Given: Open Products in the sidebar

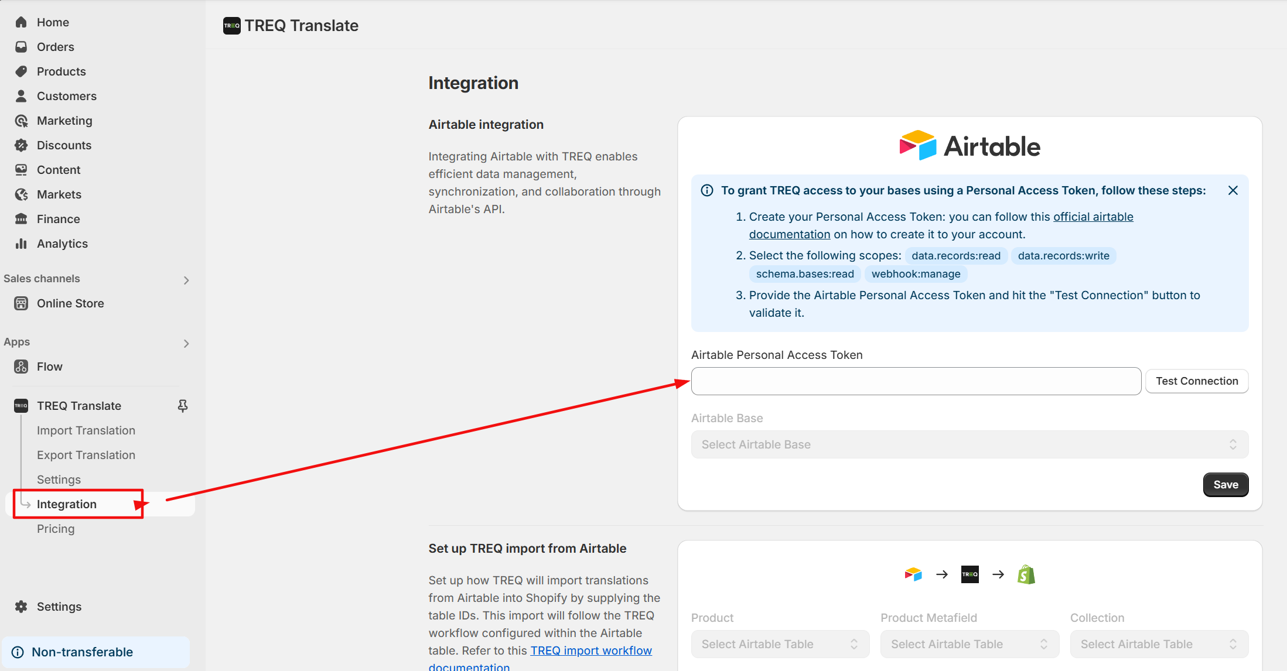Looking at the screenshot, I should click(x=62, y=71).
